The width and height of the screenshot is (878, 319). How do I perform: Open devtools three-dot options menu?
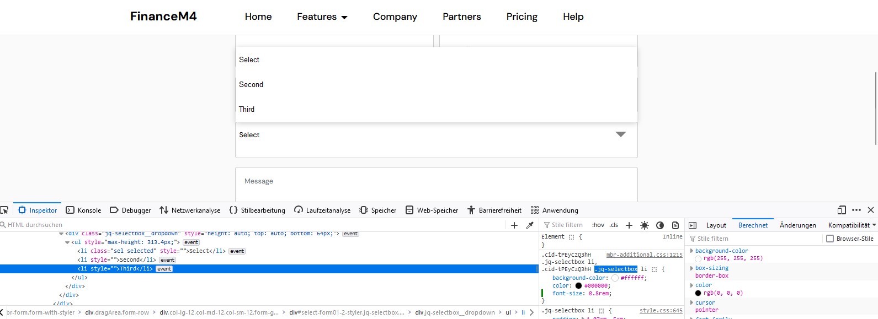[x=856, y=210]
